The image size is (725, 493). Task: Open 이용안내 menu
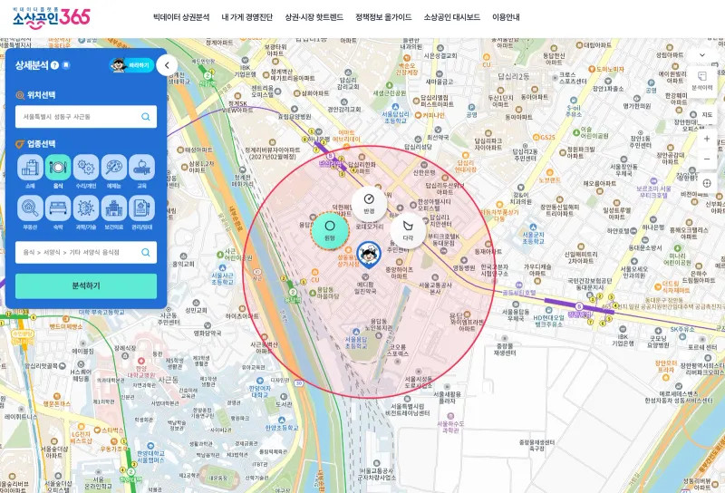click(x=506, y=17)
